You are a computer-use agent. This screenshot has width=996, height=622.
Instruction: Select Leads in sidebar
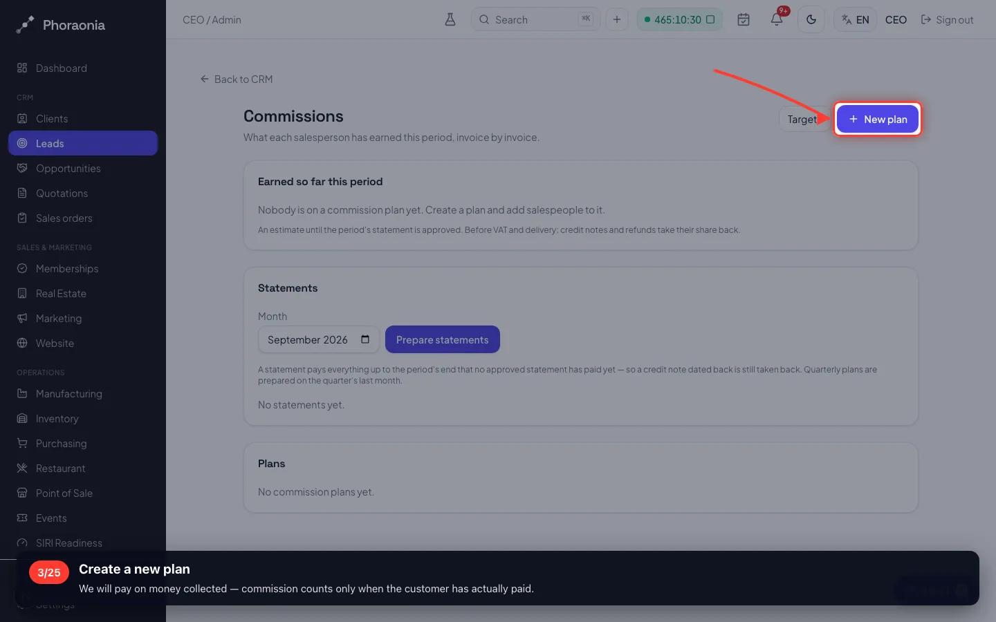click(x=83, y=143)
